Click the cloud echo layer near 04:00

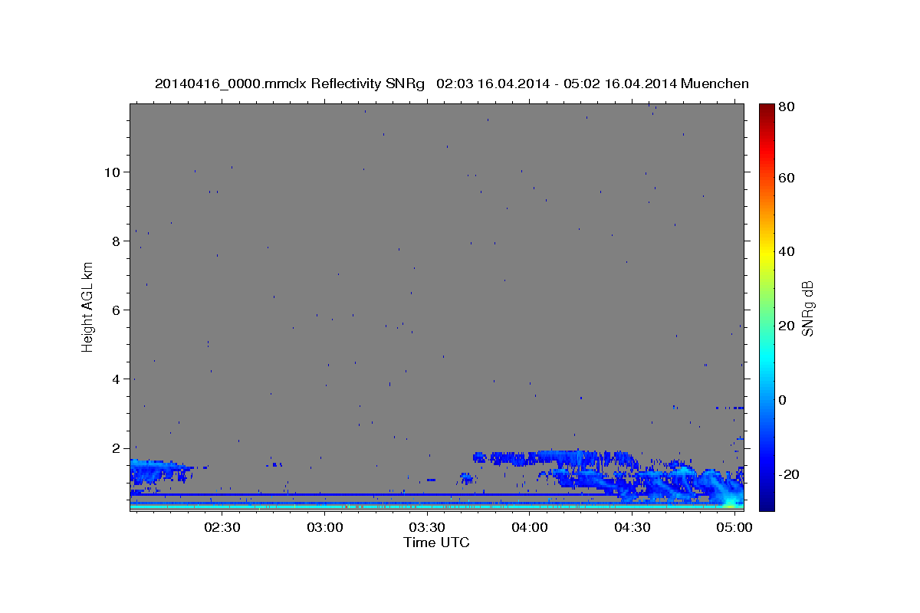(x=557, y=458)
